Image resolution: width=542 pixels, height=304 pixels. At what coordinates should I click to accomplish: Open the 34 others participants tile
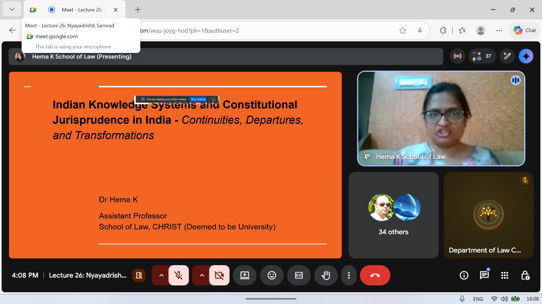tap(393, 215)
